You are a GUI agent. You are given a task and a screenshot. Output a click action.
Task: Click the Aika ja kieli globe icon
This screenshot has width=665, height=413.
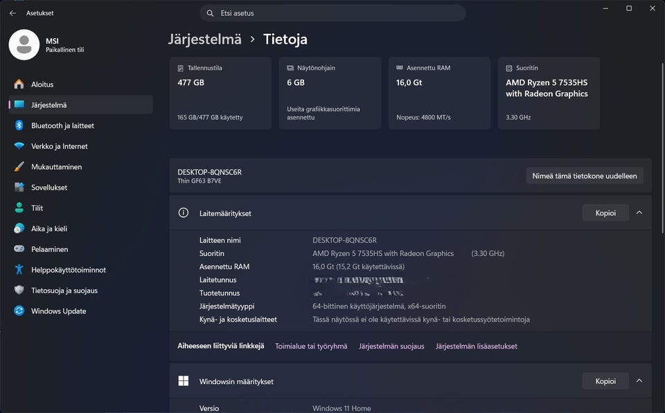19,228
